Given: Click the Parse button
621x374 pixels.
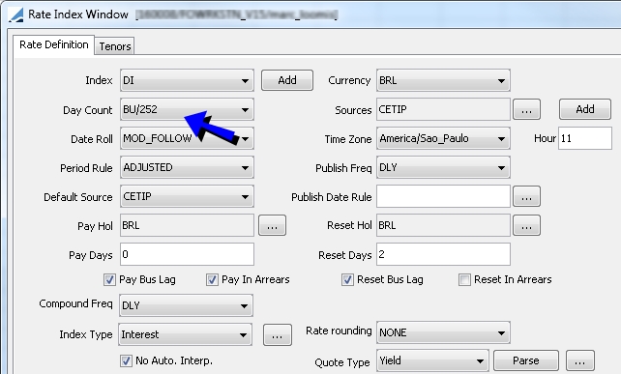Looking at the screenshot, I should click(526, 360).
